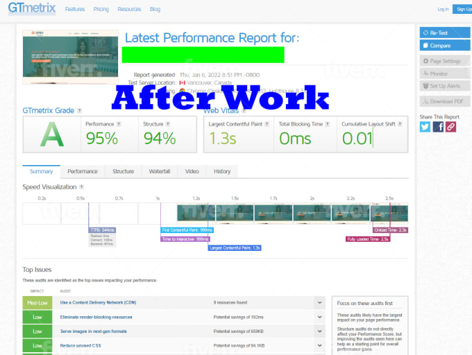
Task: Click the help icon beside Performance score
Action: (x=119, y=124)
